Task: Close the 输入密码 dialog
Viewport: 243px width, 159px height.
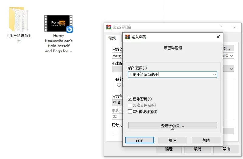Action: click(218, 37)
